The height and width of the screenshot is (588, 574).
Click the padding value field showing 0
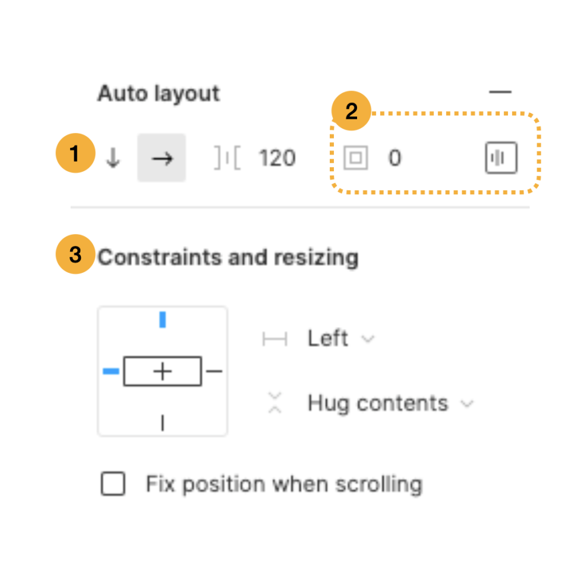pyautogui.click(x=395, y=158)
